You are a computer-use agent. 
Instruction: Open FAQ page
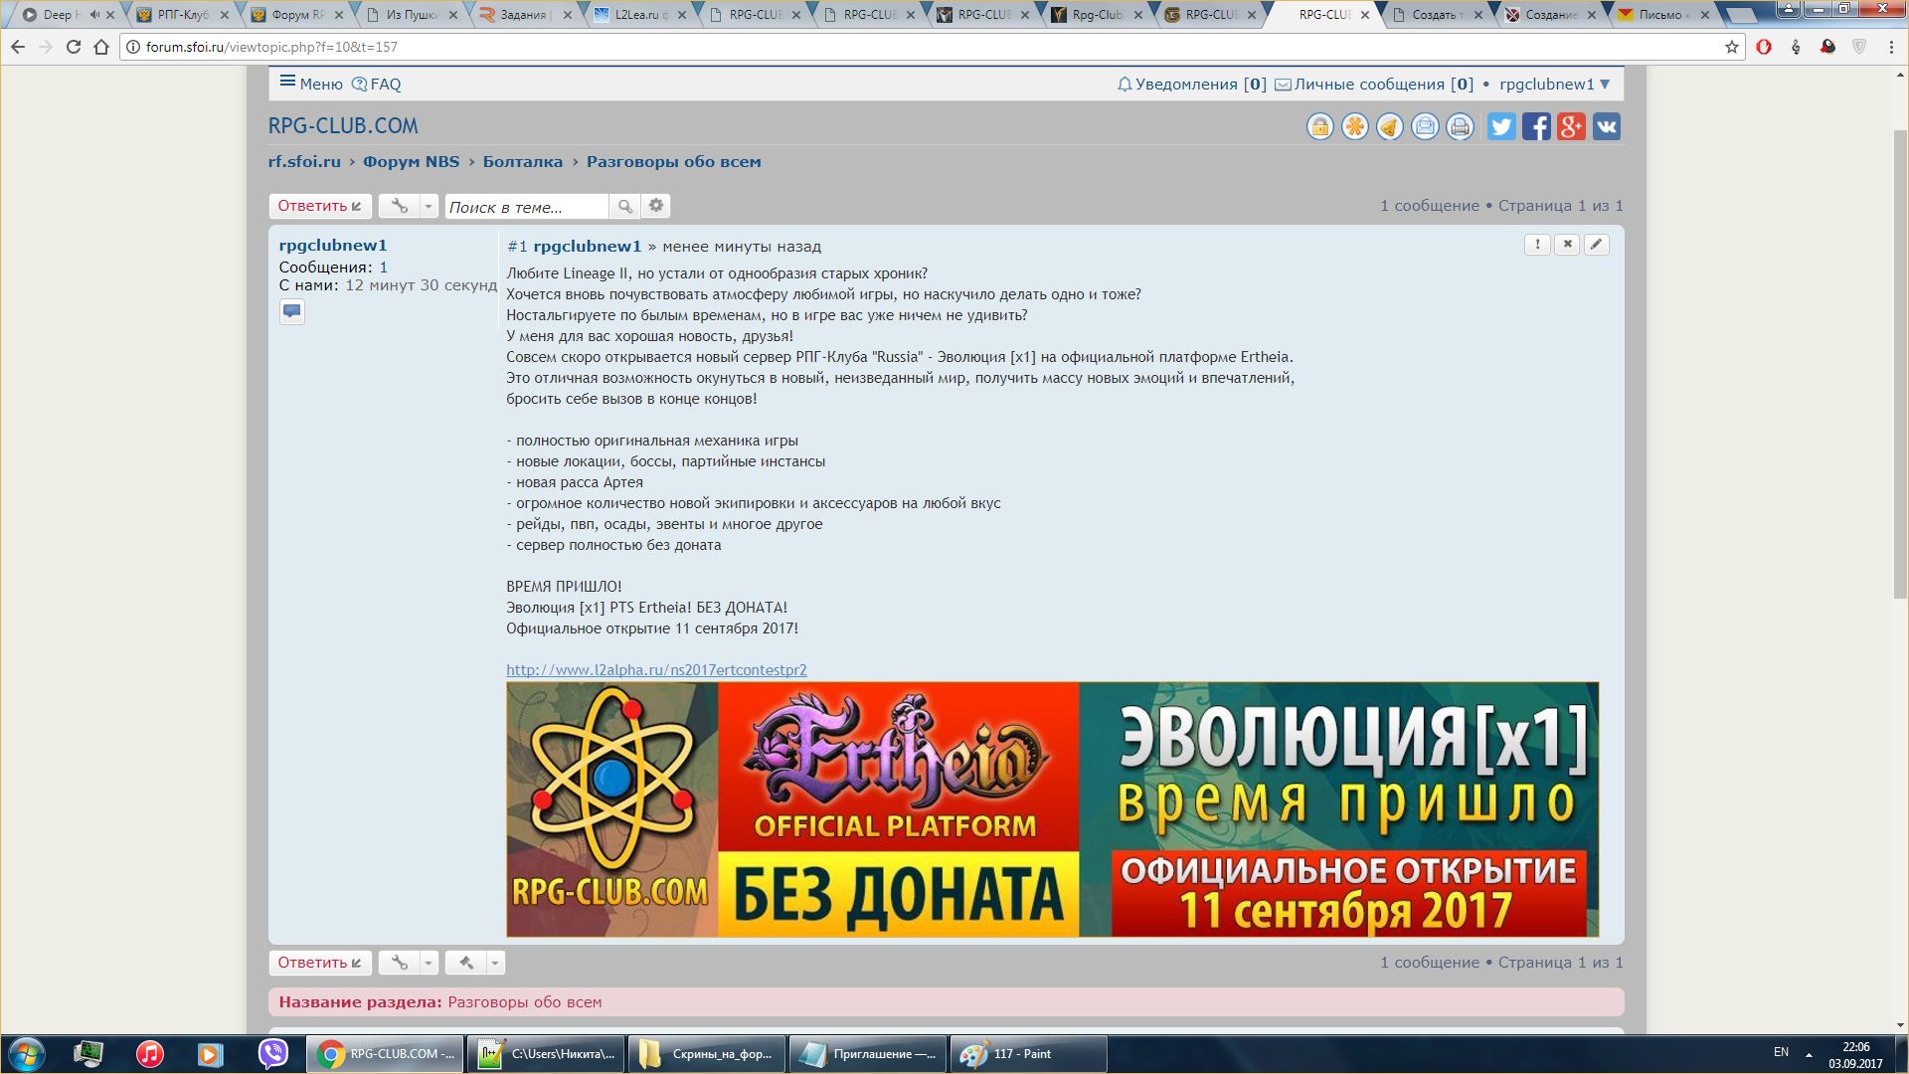point(377,85)
